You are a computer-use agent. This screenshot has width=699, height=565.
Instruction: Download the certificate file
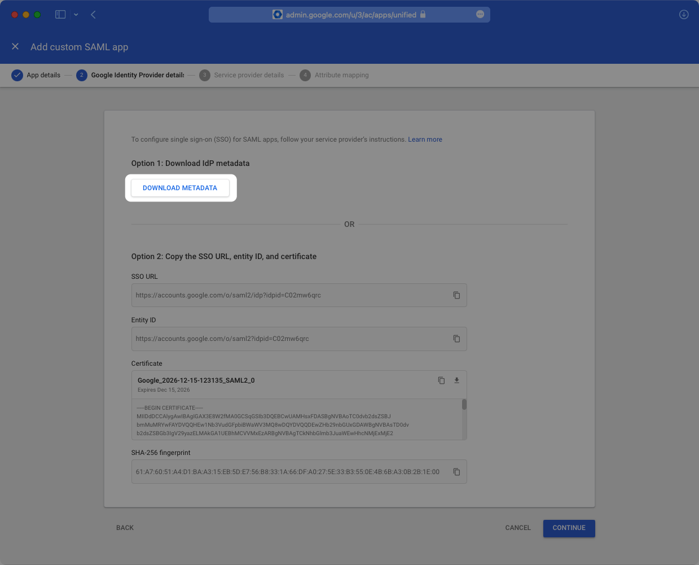click(456, 380)
